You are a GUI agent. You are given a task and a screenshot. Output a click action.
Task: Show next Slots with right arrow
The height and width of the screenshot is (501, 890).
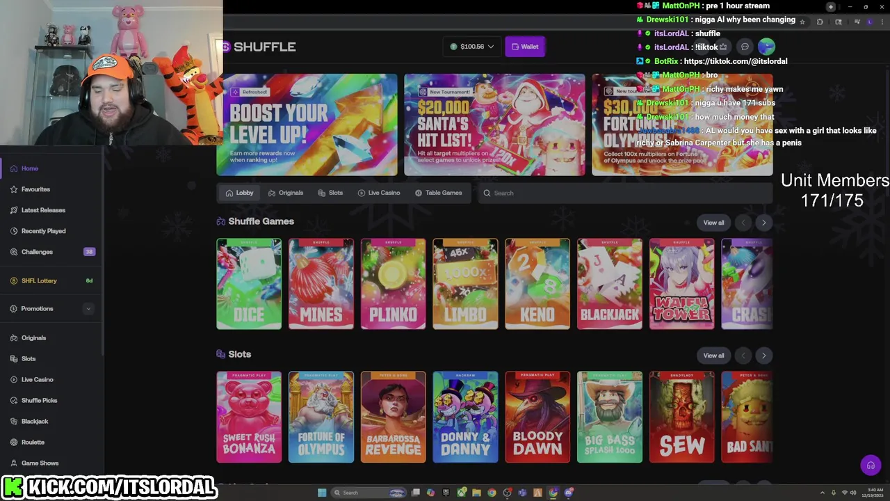pos(763,356)
